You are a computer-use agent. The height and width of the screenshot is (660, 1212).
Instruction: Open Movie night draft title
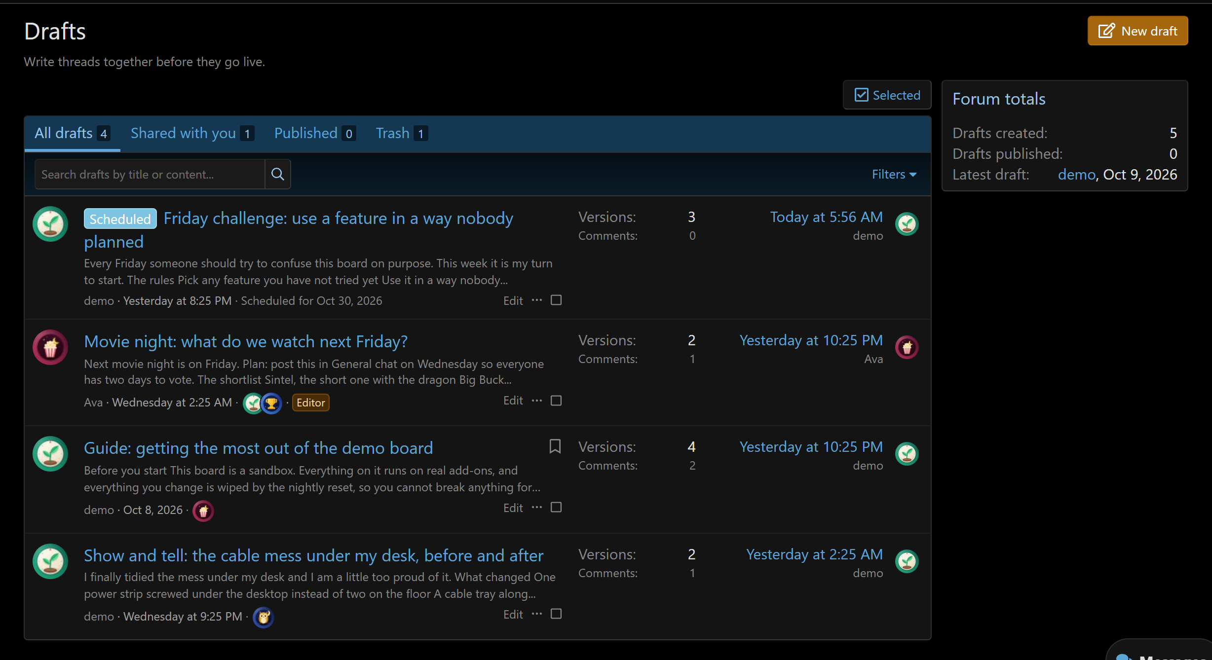pos(246,341)
